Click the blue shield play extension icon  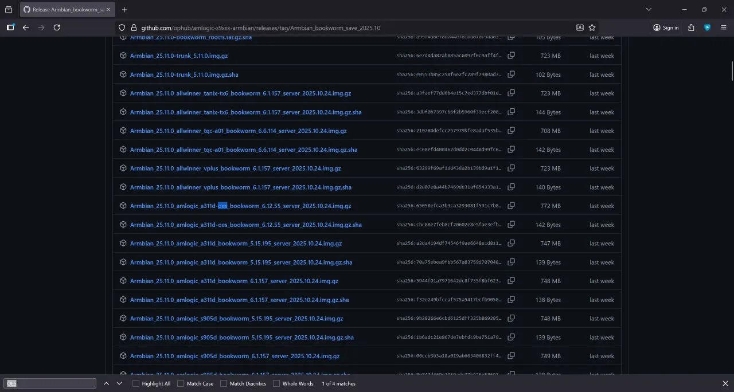pyautogui.click(x=708, y=28)
